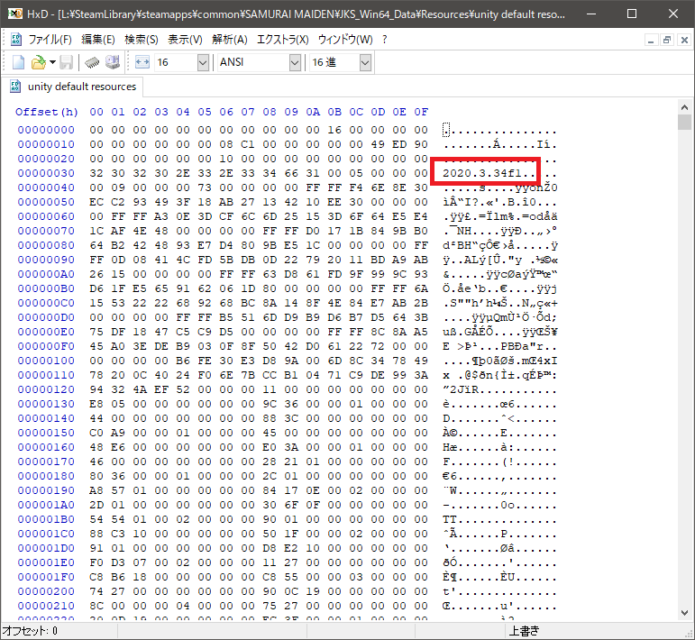Open the ファイル(F) menu
695x640 pixels.
pos(50,40)
